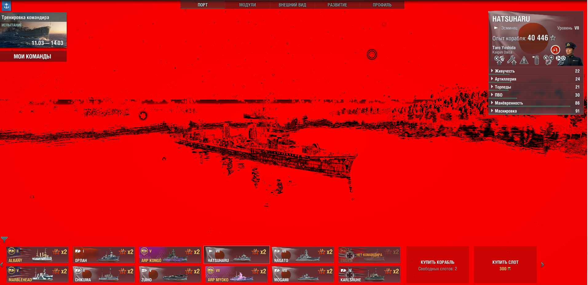
Task: Select the ARP MYOKO ship
Action: (x=237, y=274)
